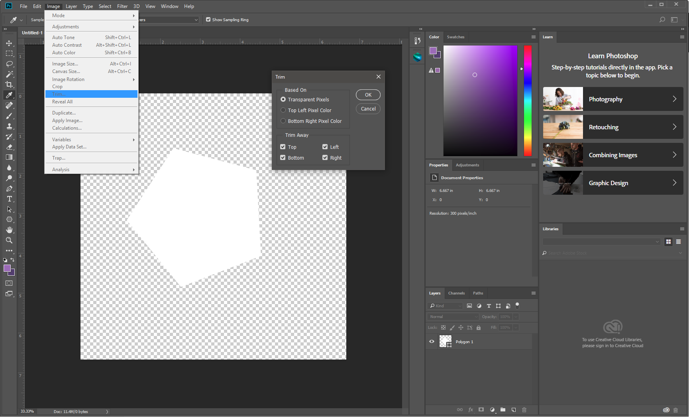Select the Rectangular Marquee tool
The width and height of the screenshot is (689, 417).
(x=9, y=53)
